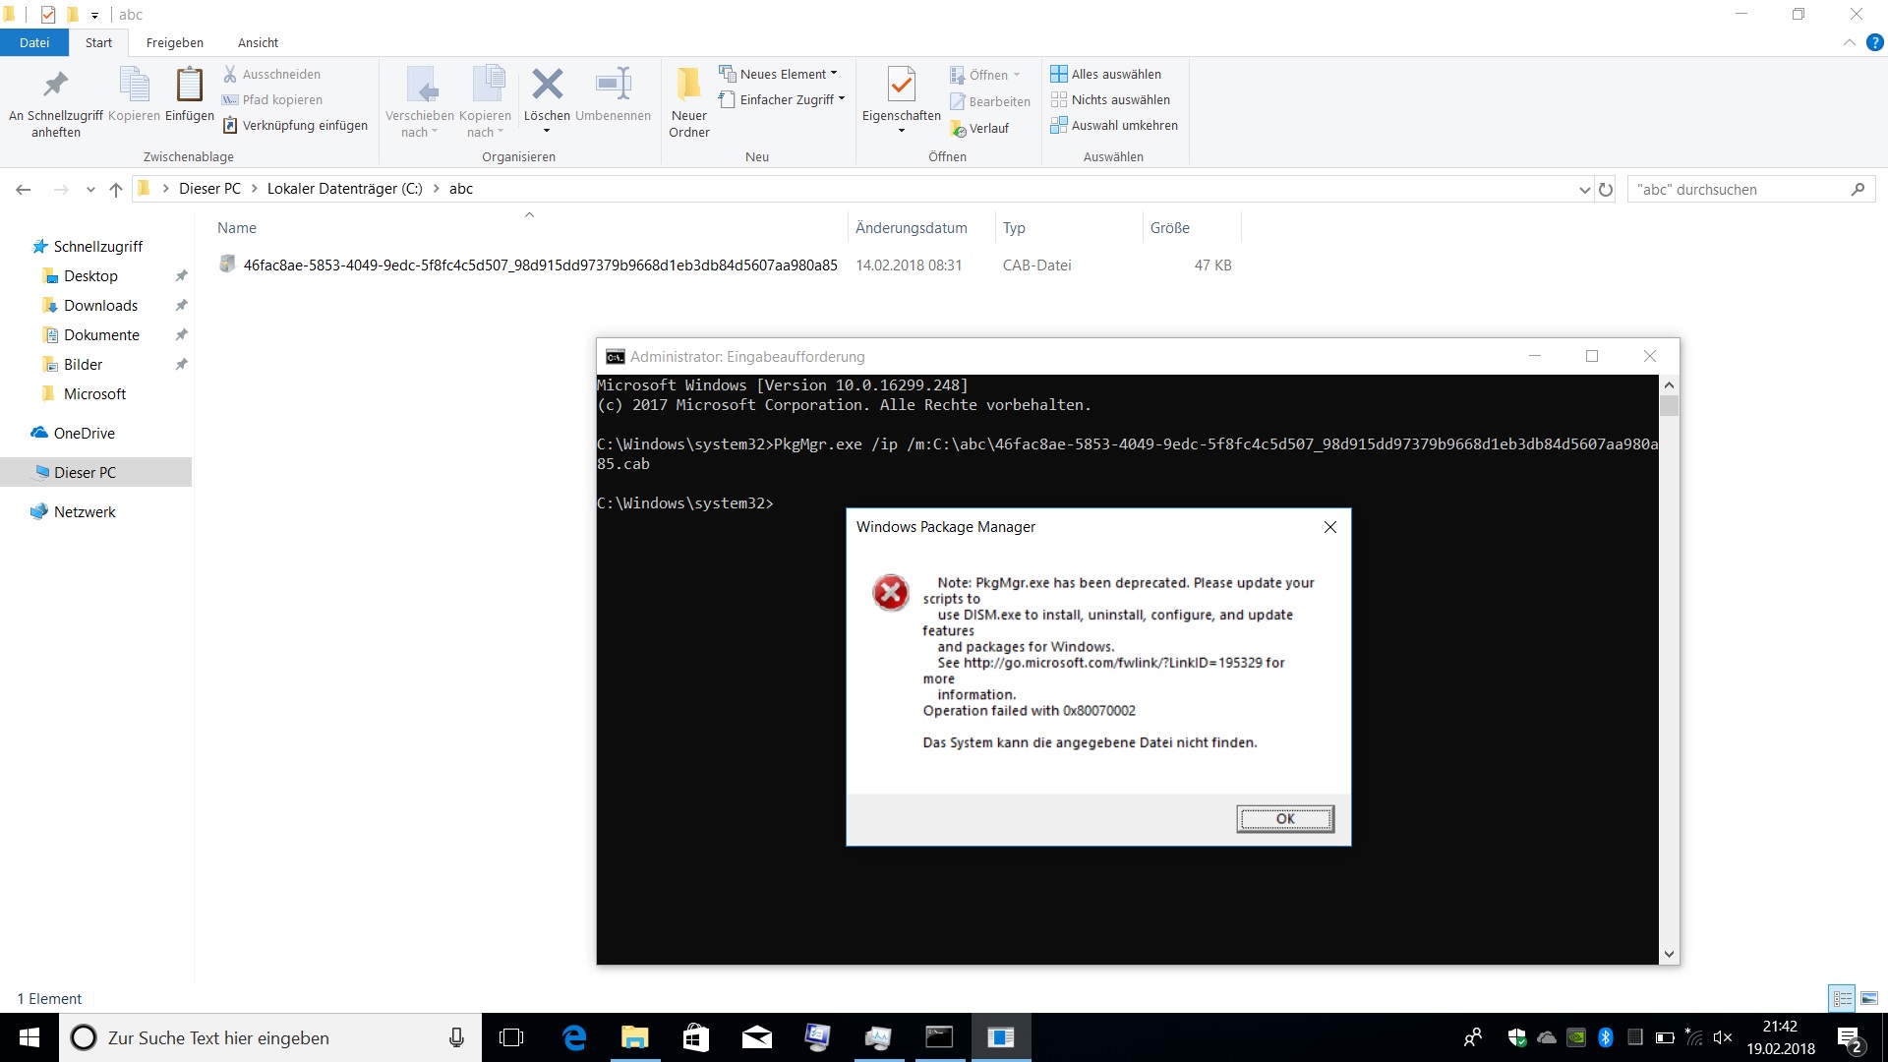
Task: Switch to Start ribbon tab
Action: (98, 42)
